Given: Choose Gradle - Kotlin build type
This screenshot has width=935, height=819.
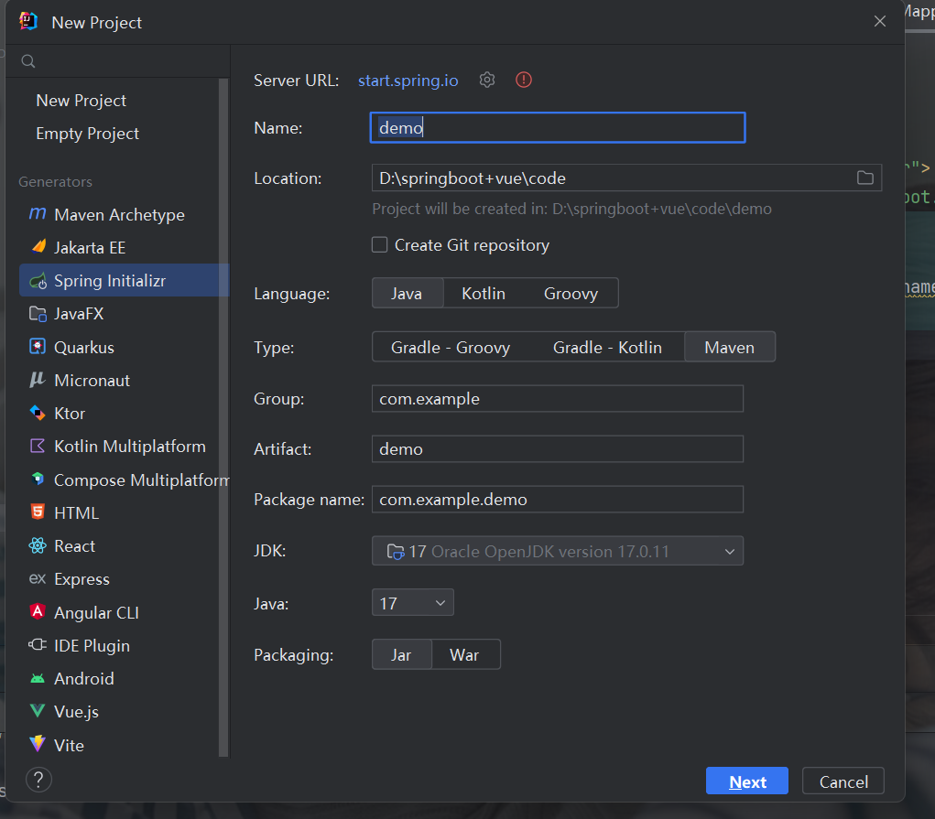Looking at the screenshot, I should tap(607, 348).
